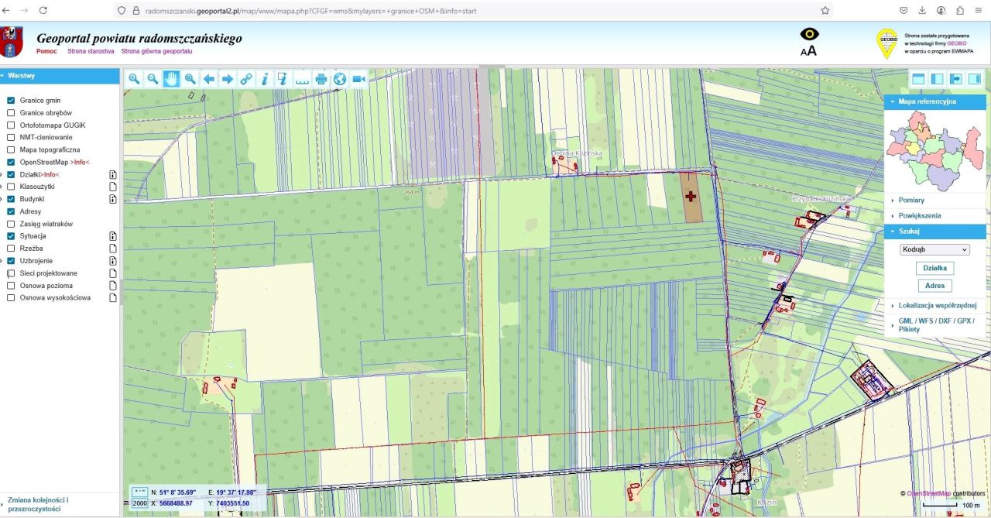
Task: Select the ruler measurement tool
Action: 302,79
